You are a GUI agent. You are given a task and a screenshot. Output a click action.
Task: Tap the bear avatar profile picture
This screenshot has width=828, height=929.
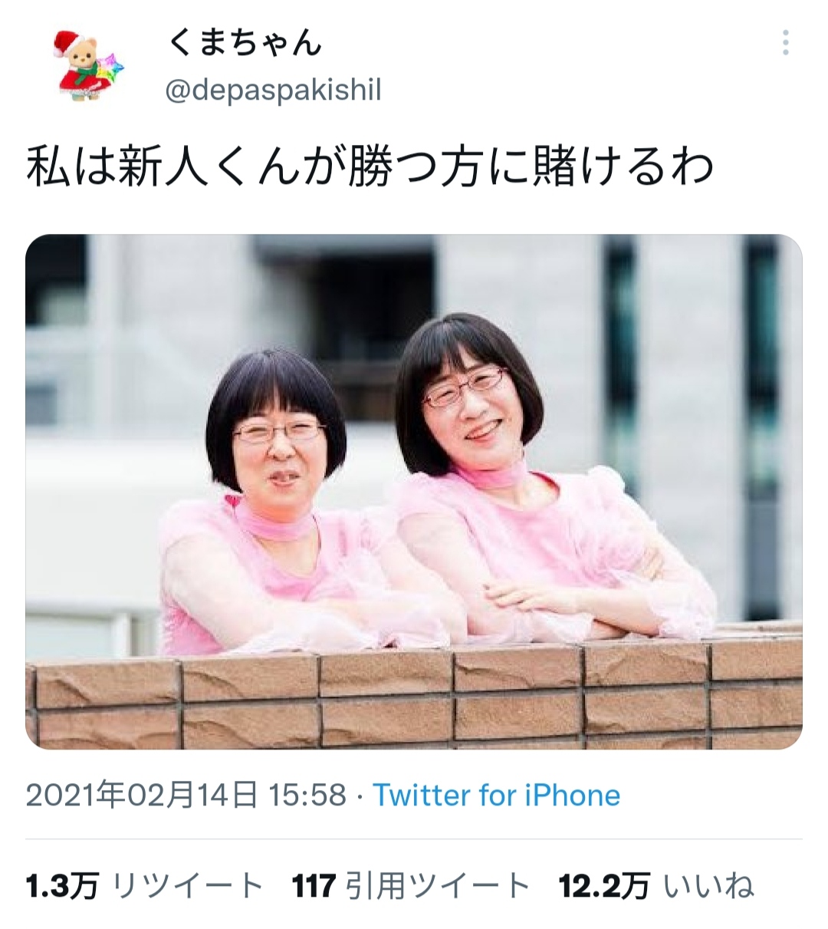coord(87,68)
